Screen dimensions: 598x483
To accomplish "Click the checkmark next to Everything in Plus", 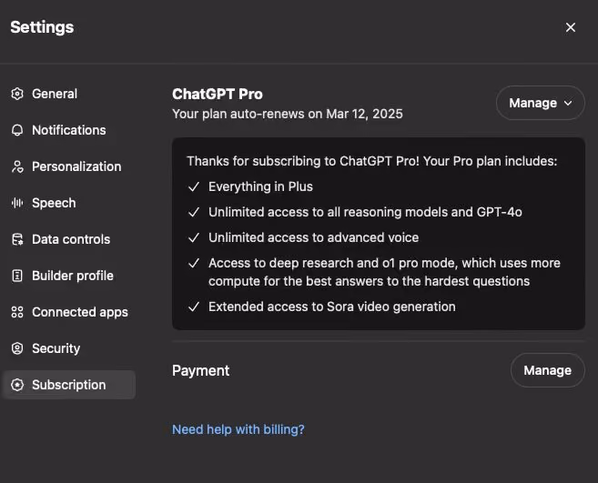I will [x=194, y=186].
